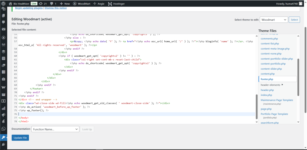Open Marketing megaphone icon in sidebar

pos(3,115)
